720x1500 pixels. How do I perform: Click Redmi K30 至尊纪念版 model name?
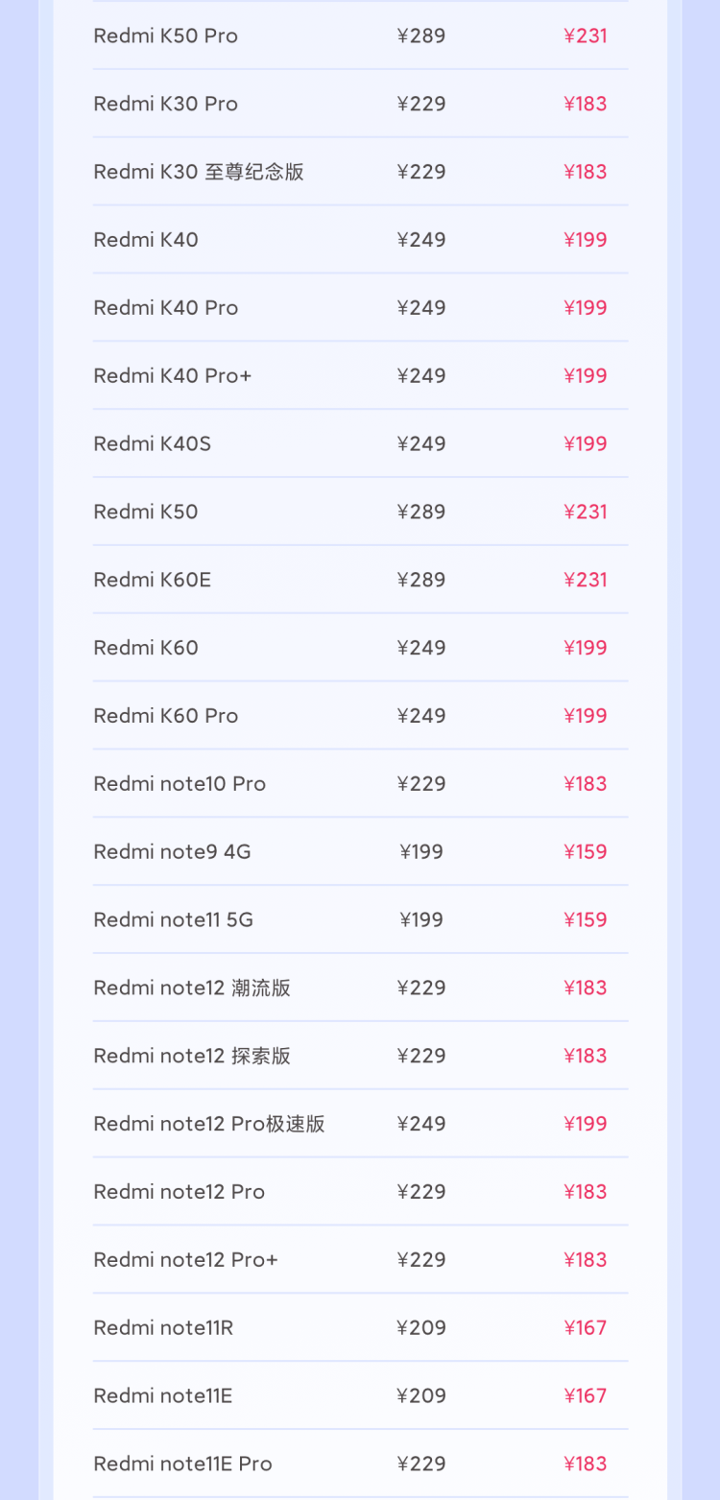[199, 172]
